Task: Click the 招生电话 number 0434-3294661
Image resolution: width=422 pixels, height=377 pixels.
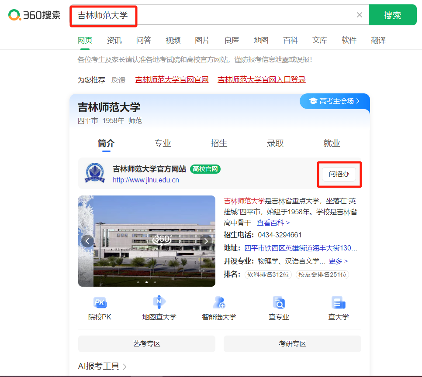Action: pos(280,235)
